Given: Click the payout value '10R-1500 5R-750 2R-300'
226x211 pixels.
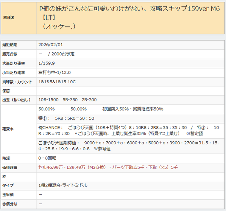Looking at the screenshot, I should pos(67,99).
